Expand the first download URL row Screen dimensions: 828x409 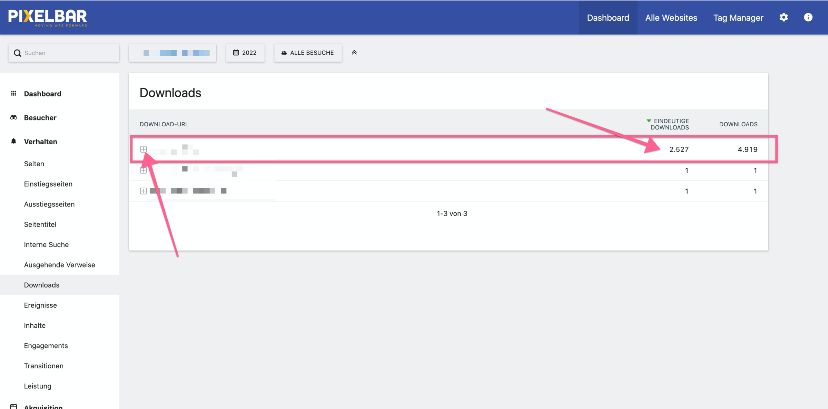click(144, 149)
